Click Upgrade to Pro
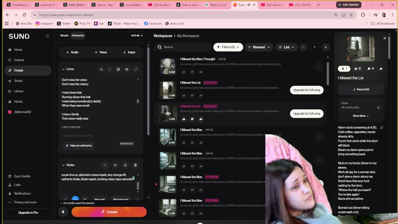The height and width of the screenshot is (224, 398). pyautogui.click(x=28, y=212)
